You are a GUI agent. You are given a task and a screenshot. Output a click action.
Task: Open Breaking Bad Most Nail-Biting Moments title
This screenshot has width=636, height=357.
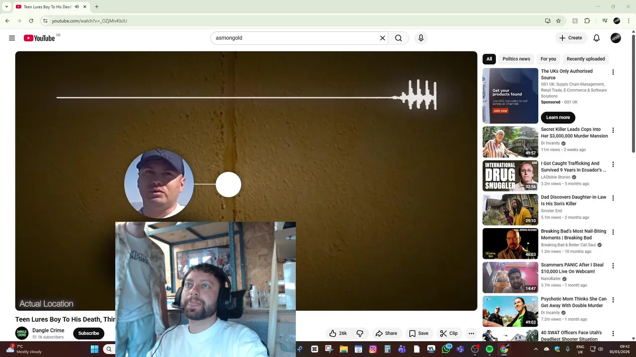(x=573, y=235)
